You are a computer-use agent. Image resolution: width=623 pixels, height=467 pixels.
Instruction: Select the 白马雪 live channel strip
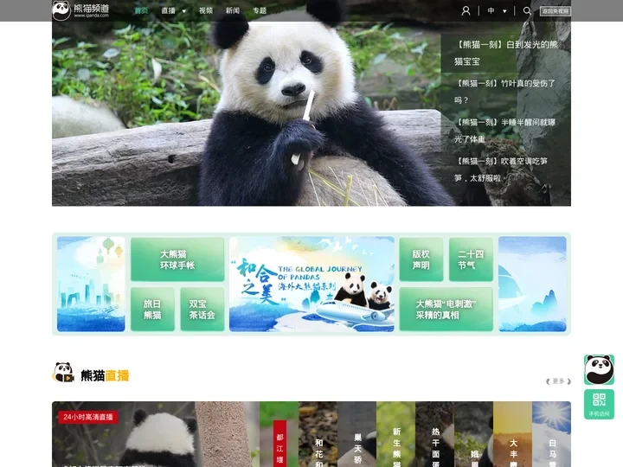(x=551, y=434)
